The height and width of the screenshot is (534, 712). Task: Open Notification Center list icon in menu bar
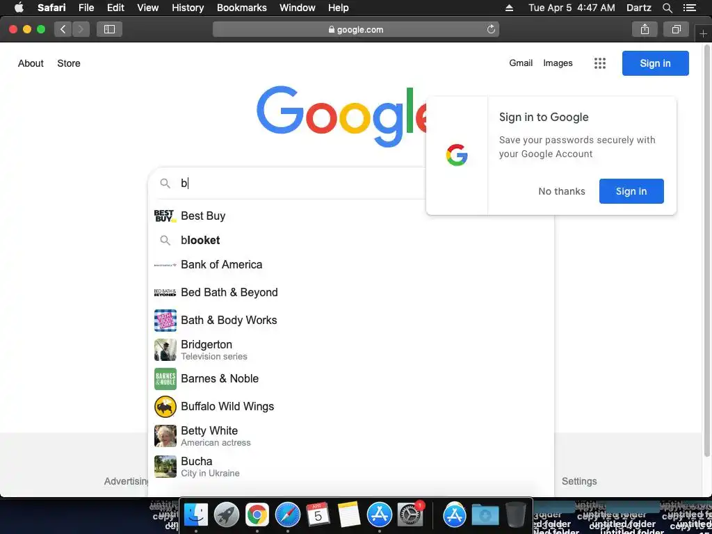point(690,8)
